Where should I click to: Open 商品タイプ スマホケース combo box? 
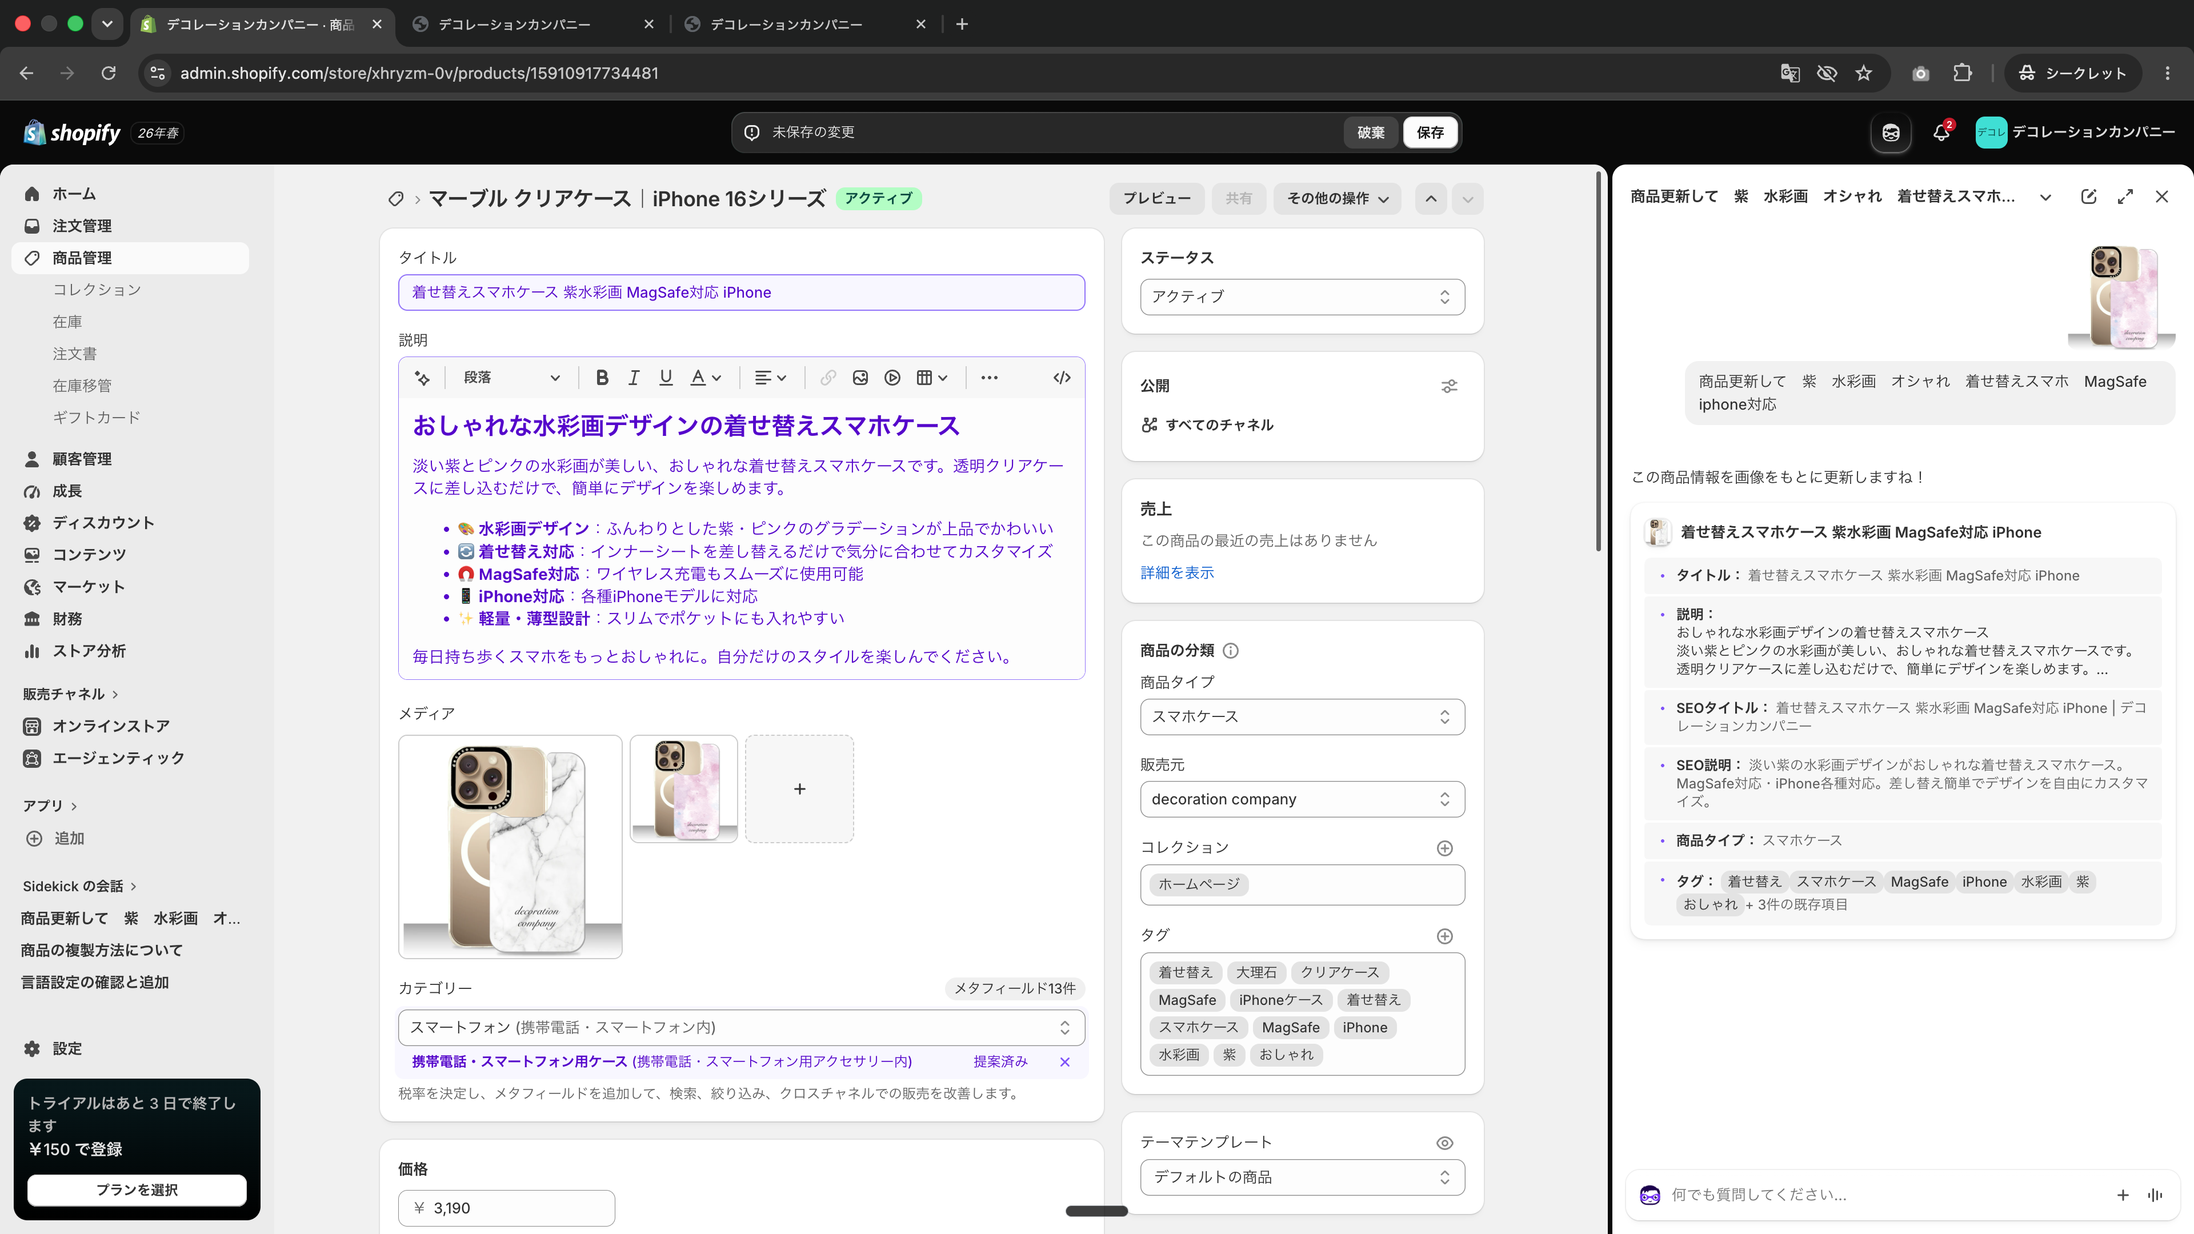coord(1302,717)
